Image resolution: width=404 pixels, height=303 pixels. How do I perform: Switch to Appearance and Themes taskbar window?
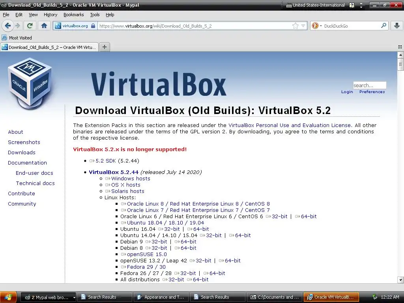point(161,297)
